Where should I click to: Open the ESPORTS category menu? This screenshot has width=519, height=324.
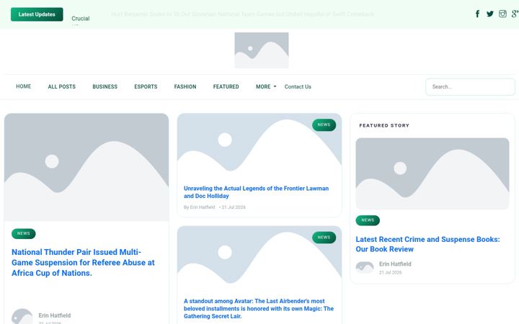coord(146,86)
